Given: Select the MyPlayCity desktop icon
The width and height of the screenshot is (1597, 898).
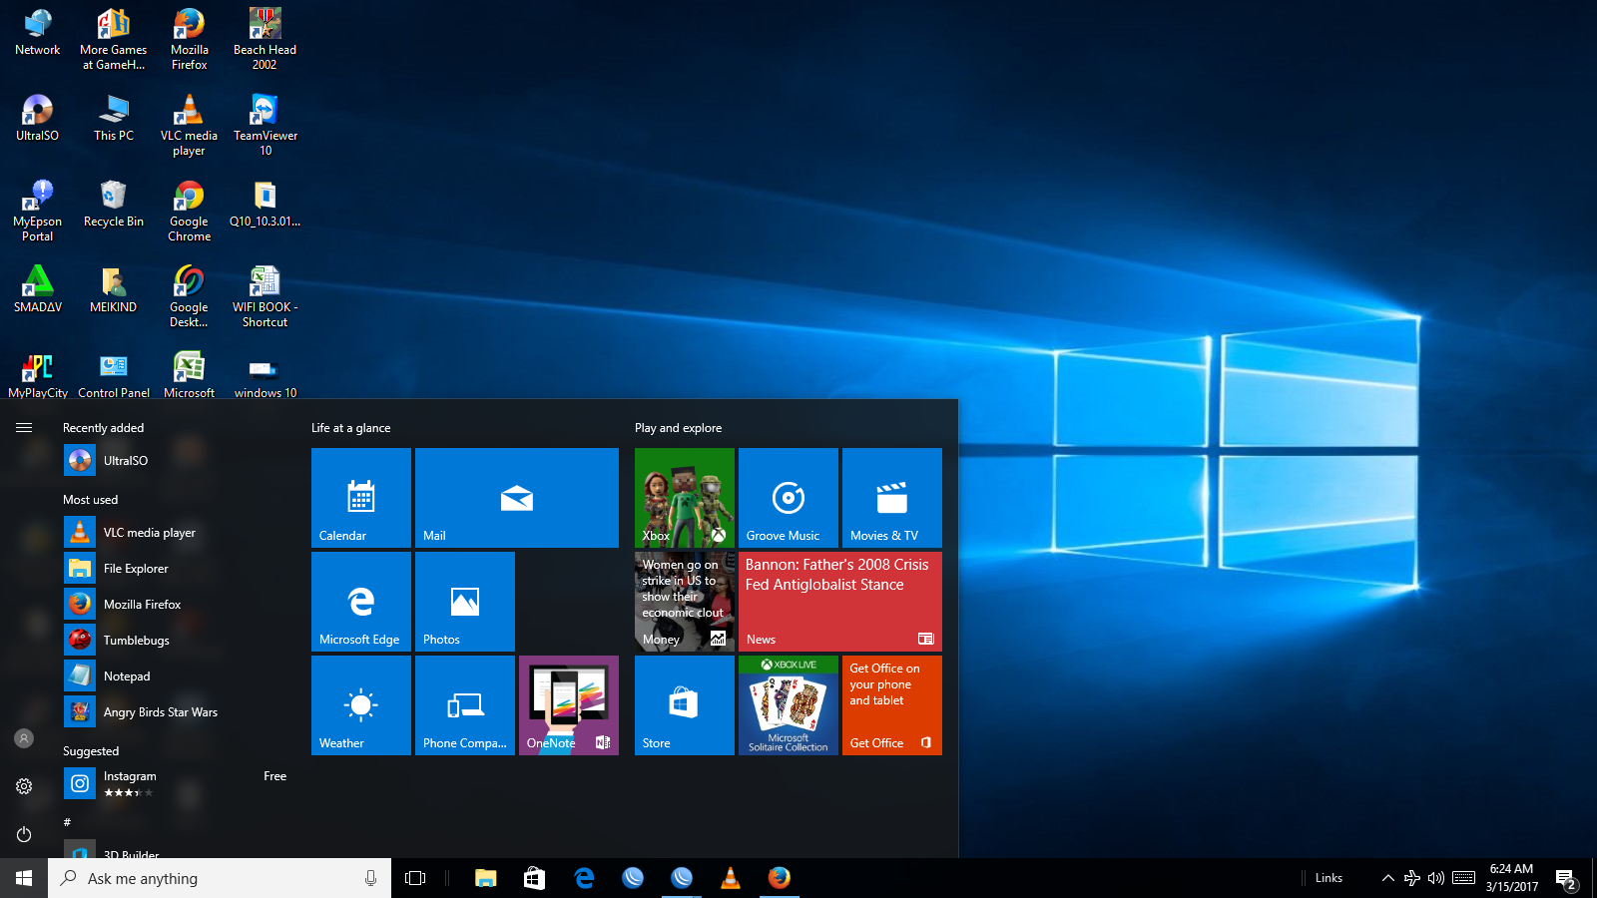Looking at the screenshot, I should pyautogui.click(x=38, y=375).
